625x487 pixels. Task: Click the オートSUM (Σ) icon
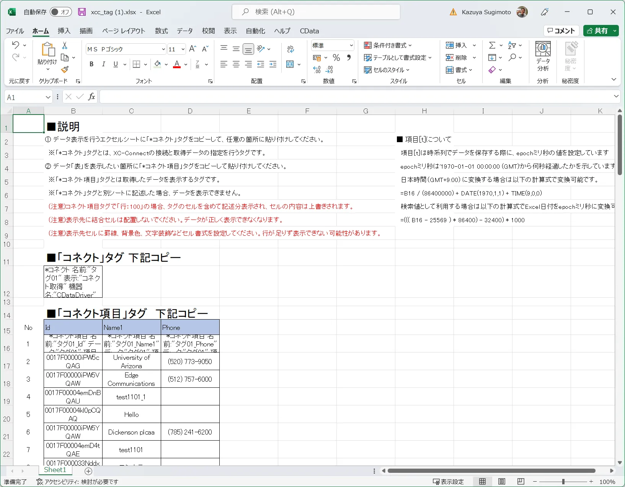point(493,45)
